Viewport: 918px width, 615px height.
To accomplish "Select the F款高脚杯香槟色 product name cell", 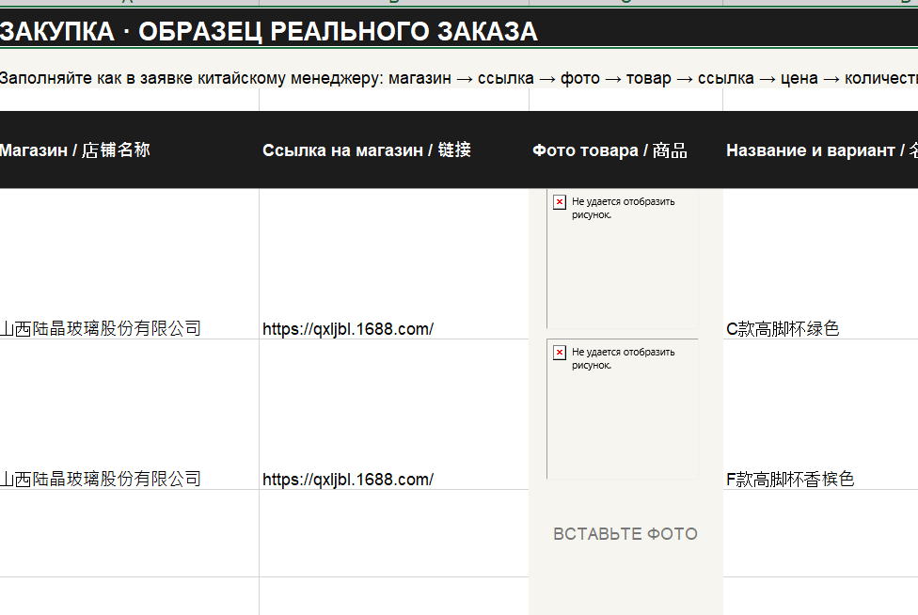I will pos(821,415).
